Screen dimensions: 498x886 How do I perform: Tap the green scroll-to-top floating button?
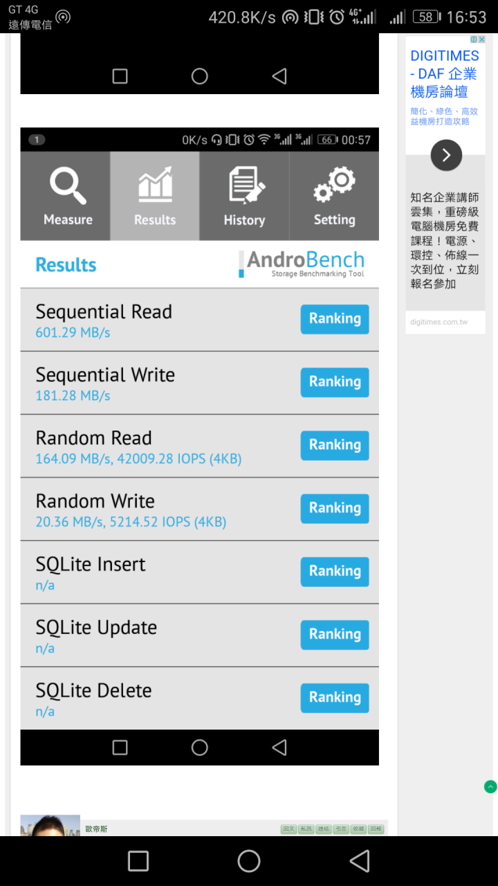pyautogui.click(x=490, y=786)
